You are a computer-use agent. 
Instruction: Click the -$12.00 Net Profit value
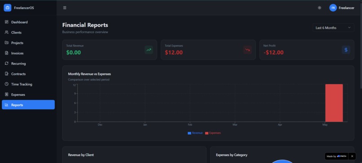click(274, 52)
